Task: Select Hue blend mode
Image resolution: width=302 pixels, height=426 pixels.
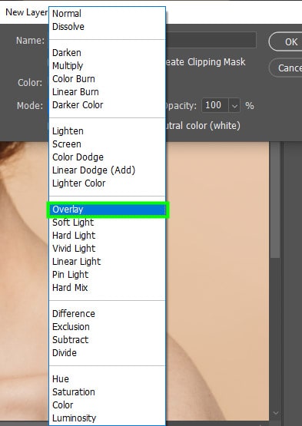Action: (x=107, y=378)
